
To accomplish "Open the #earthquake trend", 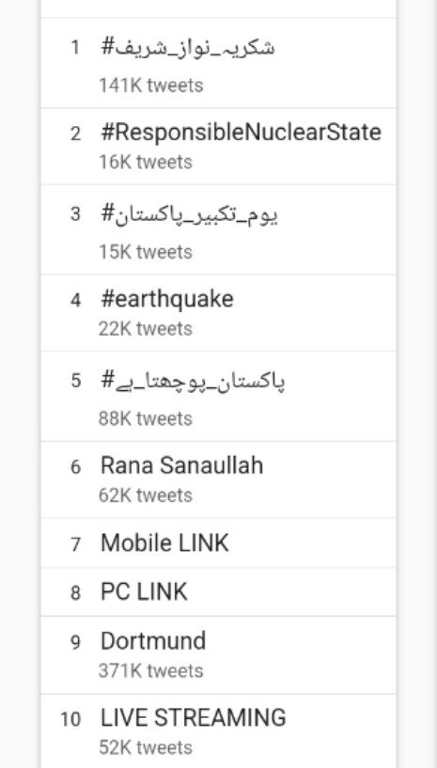I will pos(166,299).
